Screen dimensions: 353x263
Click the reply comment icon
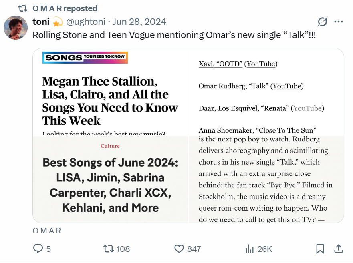coord(38,249)
